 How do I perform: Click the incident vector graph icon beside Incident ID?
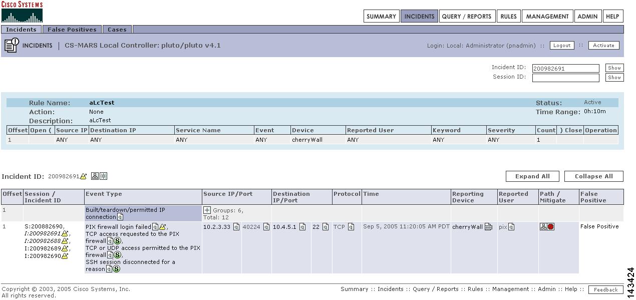pyautogui.click(x=103, y=176)
